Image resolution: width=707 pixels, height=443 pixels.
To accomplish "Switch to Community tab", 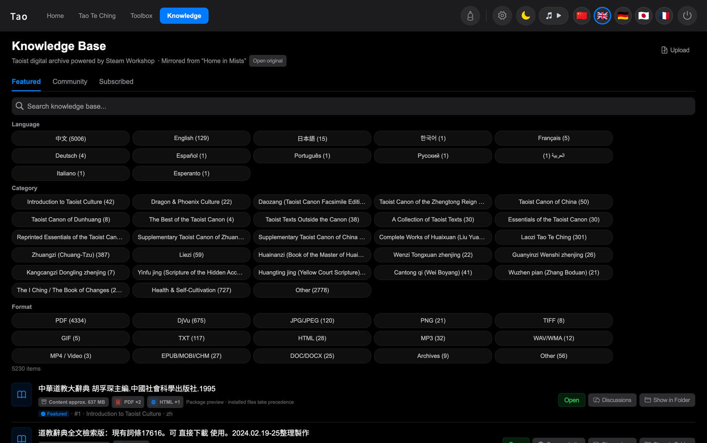I will click(70, 82).
